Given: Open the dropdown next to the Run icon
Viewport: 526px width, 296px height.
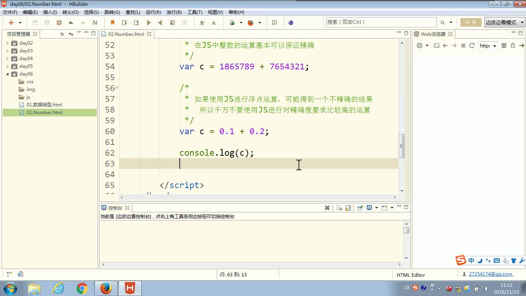Looking at the screenshot, I should point(241,23).
